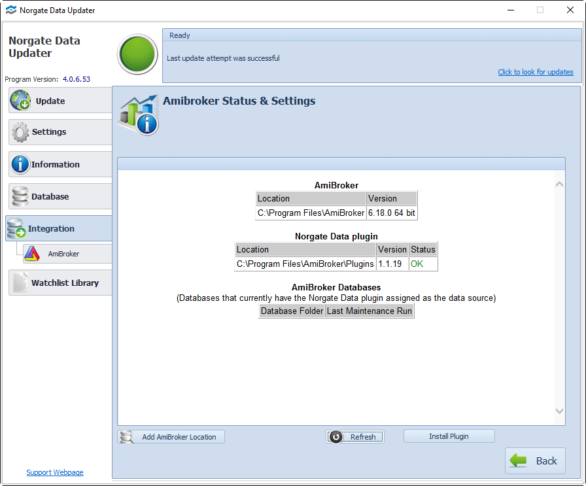Click the AmiBroker triangle logo icon
The image size is (586, 486).
32,254
